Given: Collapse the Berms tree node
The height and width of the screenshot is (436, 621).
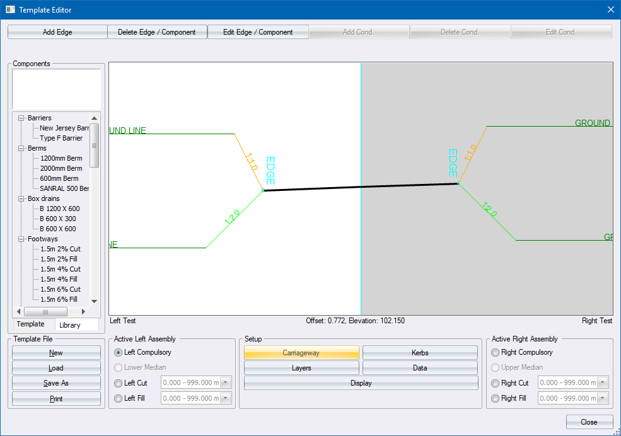Looking at the screenshot, I should [x=21, y=148].
